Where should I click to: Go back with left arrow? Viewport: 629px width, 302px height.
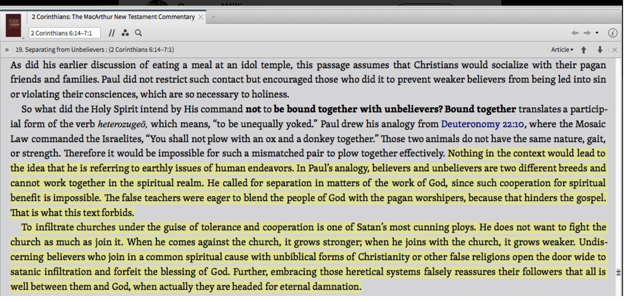coord(575,33)
